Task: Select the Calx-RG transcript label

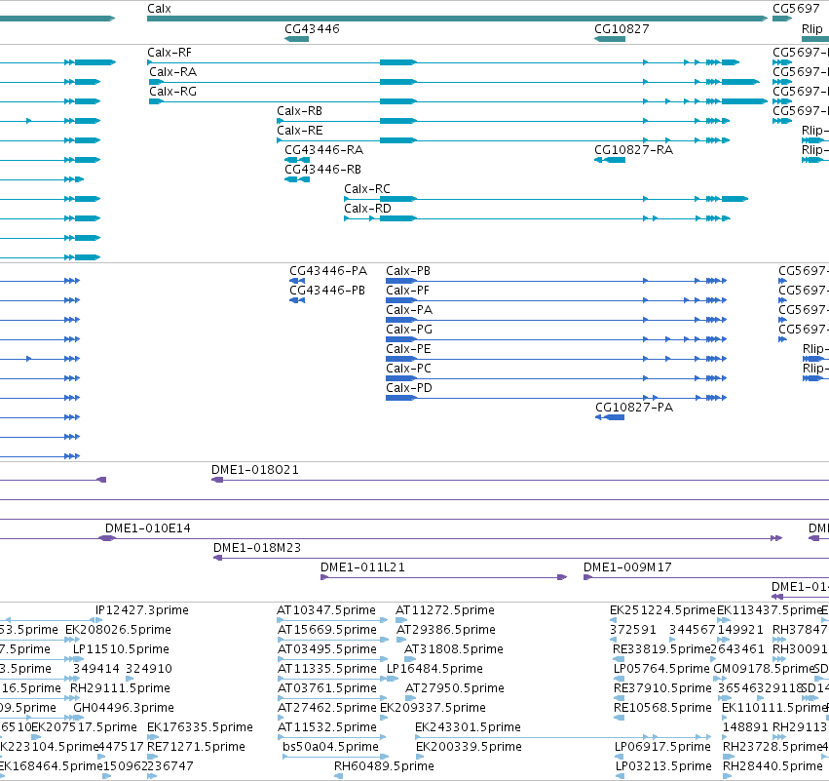Action: coord(172,92)
